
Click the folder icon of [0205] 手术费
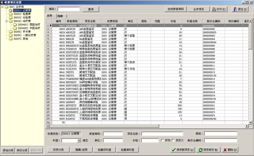coord(11,32)
